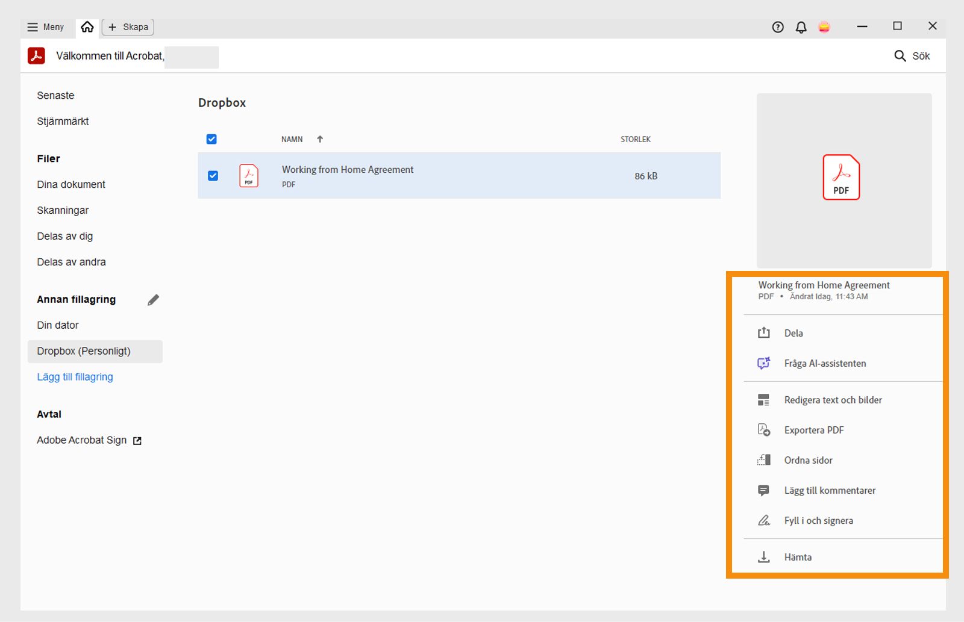Click the Sök search field
Image resolution: width=964 pixels, height=622 pixels.
pyautogui.click(x=912, y=56)
